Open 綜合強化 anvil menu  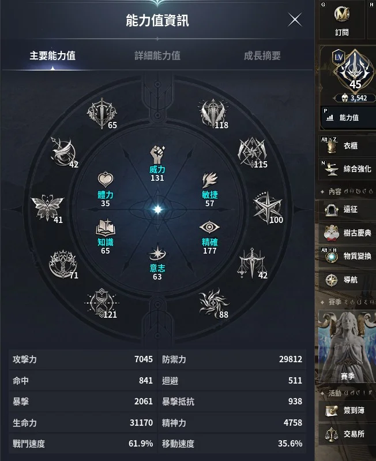pyautogui.click(x=347, y=169)
